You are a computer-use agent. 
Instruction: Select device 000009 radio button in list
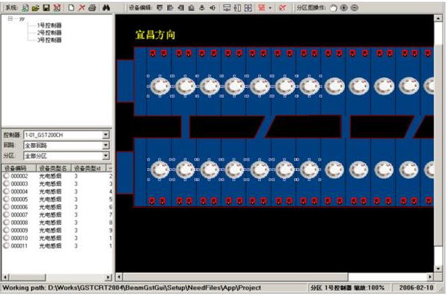click(6, 229)
